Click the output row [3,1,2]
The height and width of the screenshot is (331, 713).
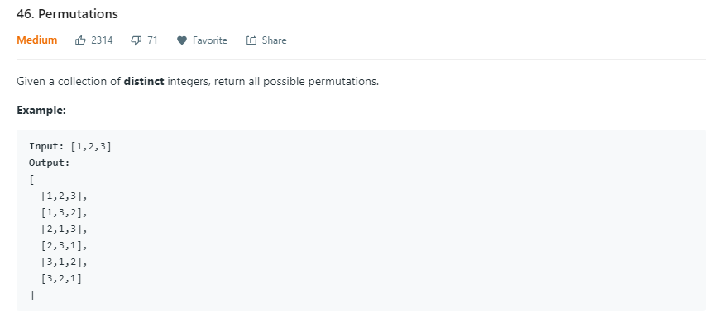(63, 262)
